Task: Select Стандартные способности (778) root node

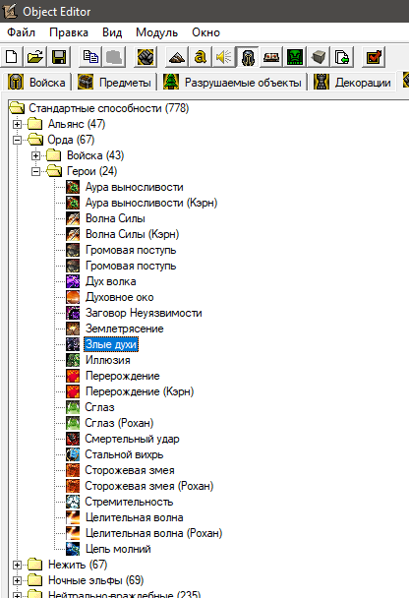Action: pos(108,108)
